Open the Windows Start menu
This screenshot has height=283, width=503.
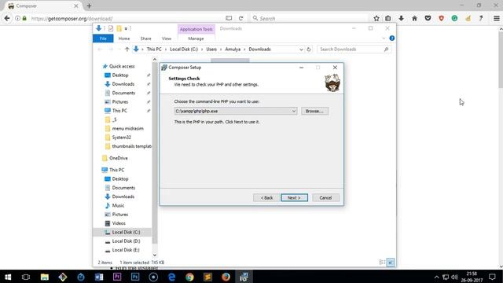click(x=8, y=277)
